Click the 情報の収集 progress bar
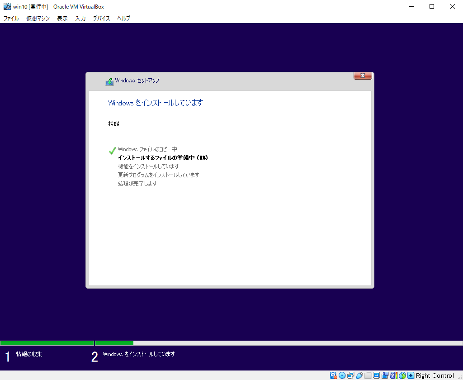The height and width of the screenshot is (380, 463). (x=47, y=343)
